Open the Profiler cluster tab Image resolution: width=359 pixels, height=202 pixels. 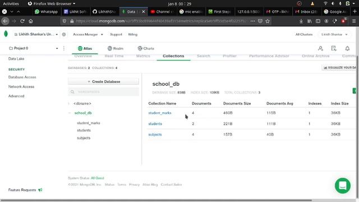pos(229,56)
